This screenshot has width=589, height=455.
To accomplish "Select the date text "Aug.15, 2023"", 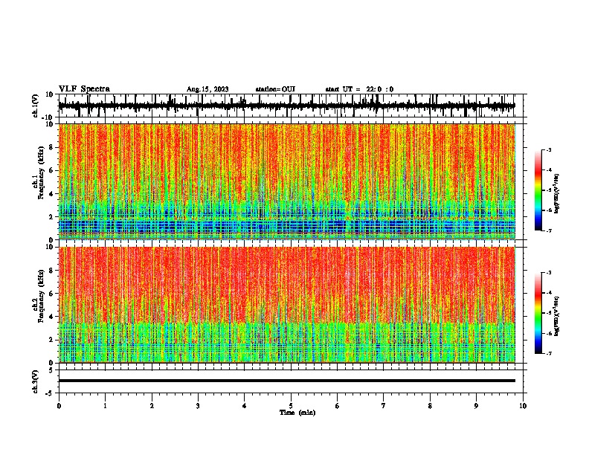I will coord(207,89).
